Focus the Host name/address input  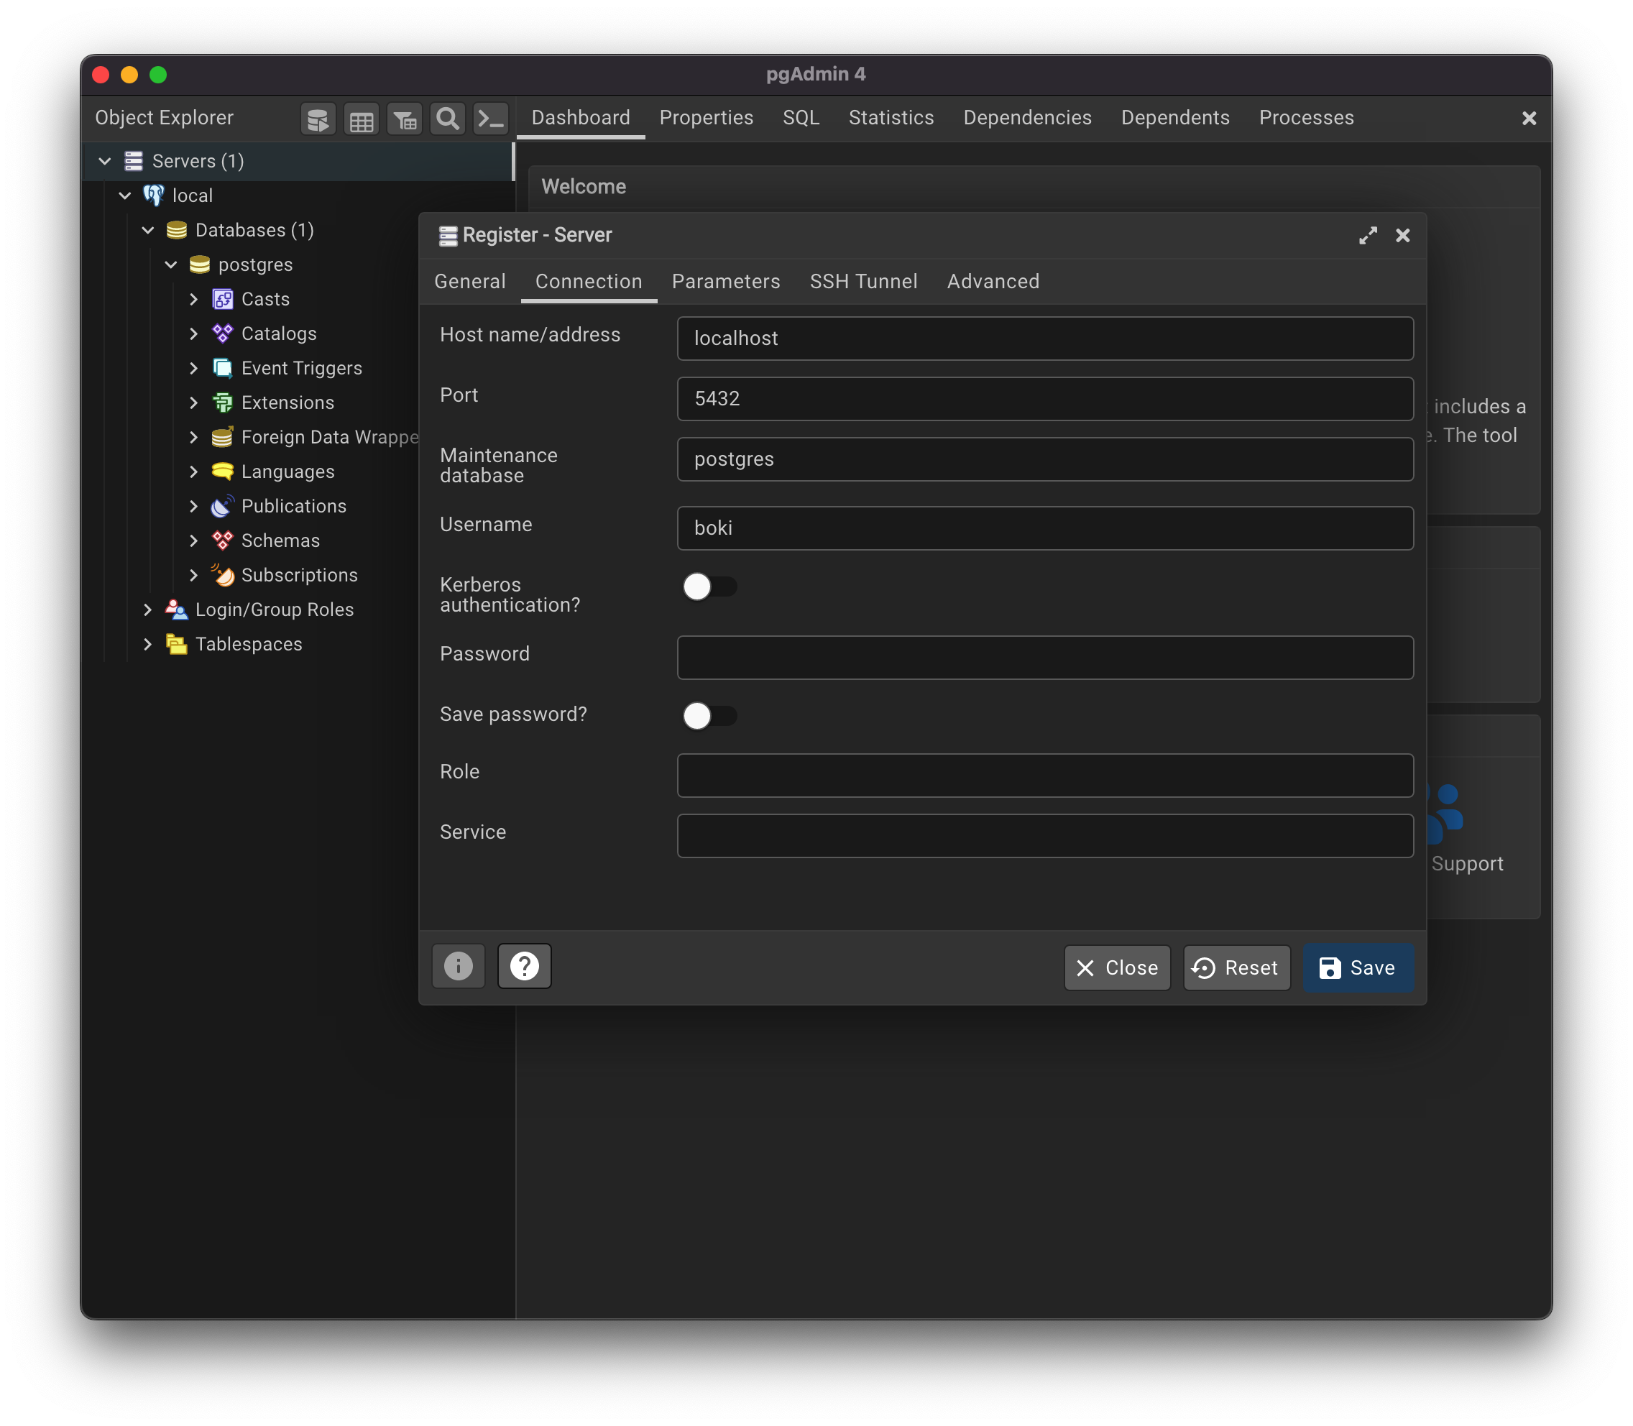pyautogui.click(x=1044, y=339)
